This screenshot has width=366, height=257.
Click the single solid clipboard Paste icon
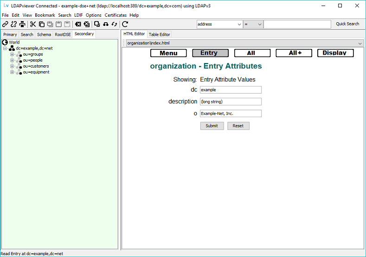(x=58, y=24)
